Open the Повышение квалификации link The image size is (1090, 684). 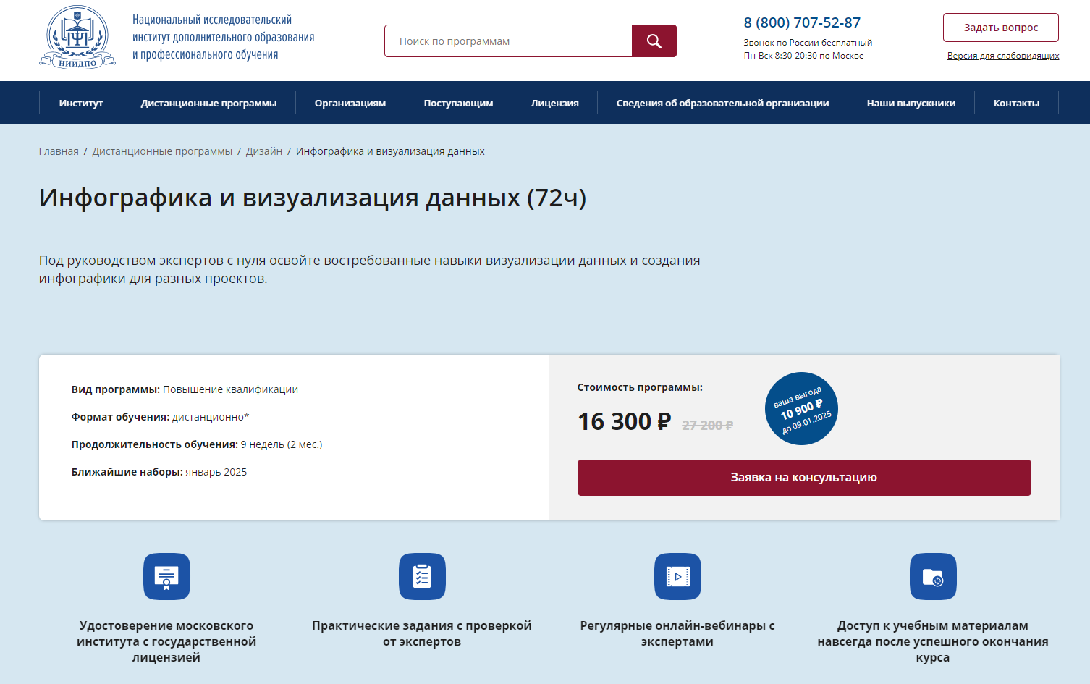(230, 389)
